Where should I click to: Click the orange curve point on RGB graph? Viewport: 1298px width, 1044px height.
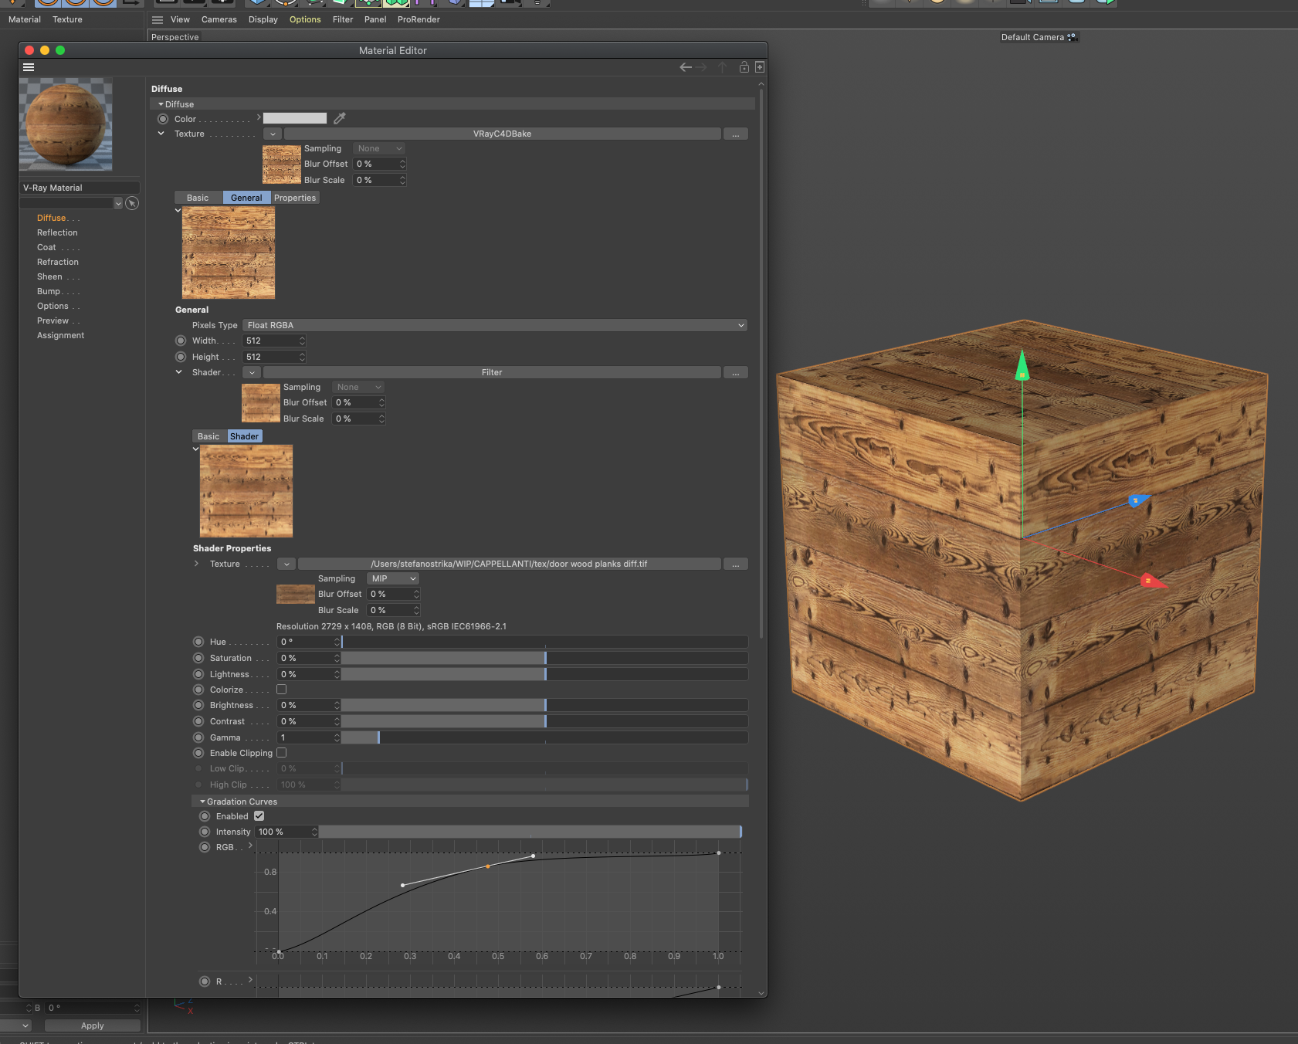click(x=488, y=866)
